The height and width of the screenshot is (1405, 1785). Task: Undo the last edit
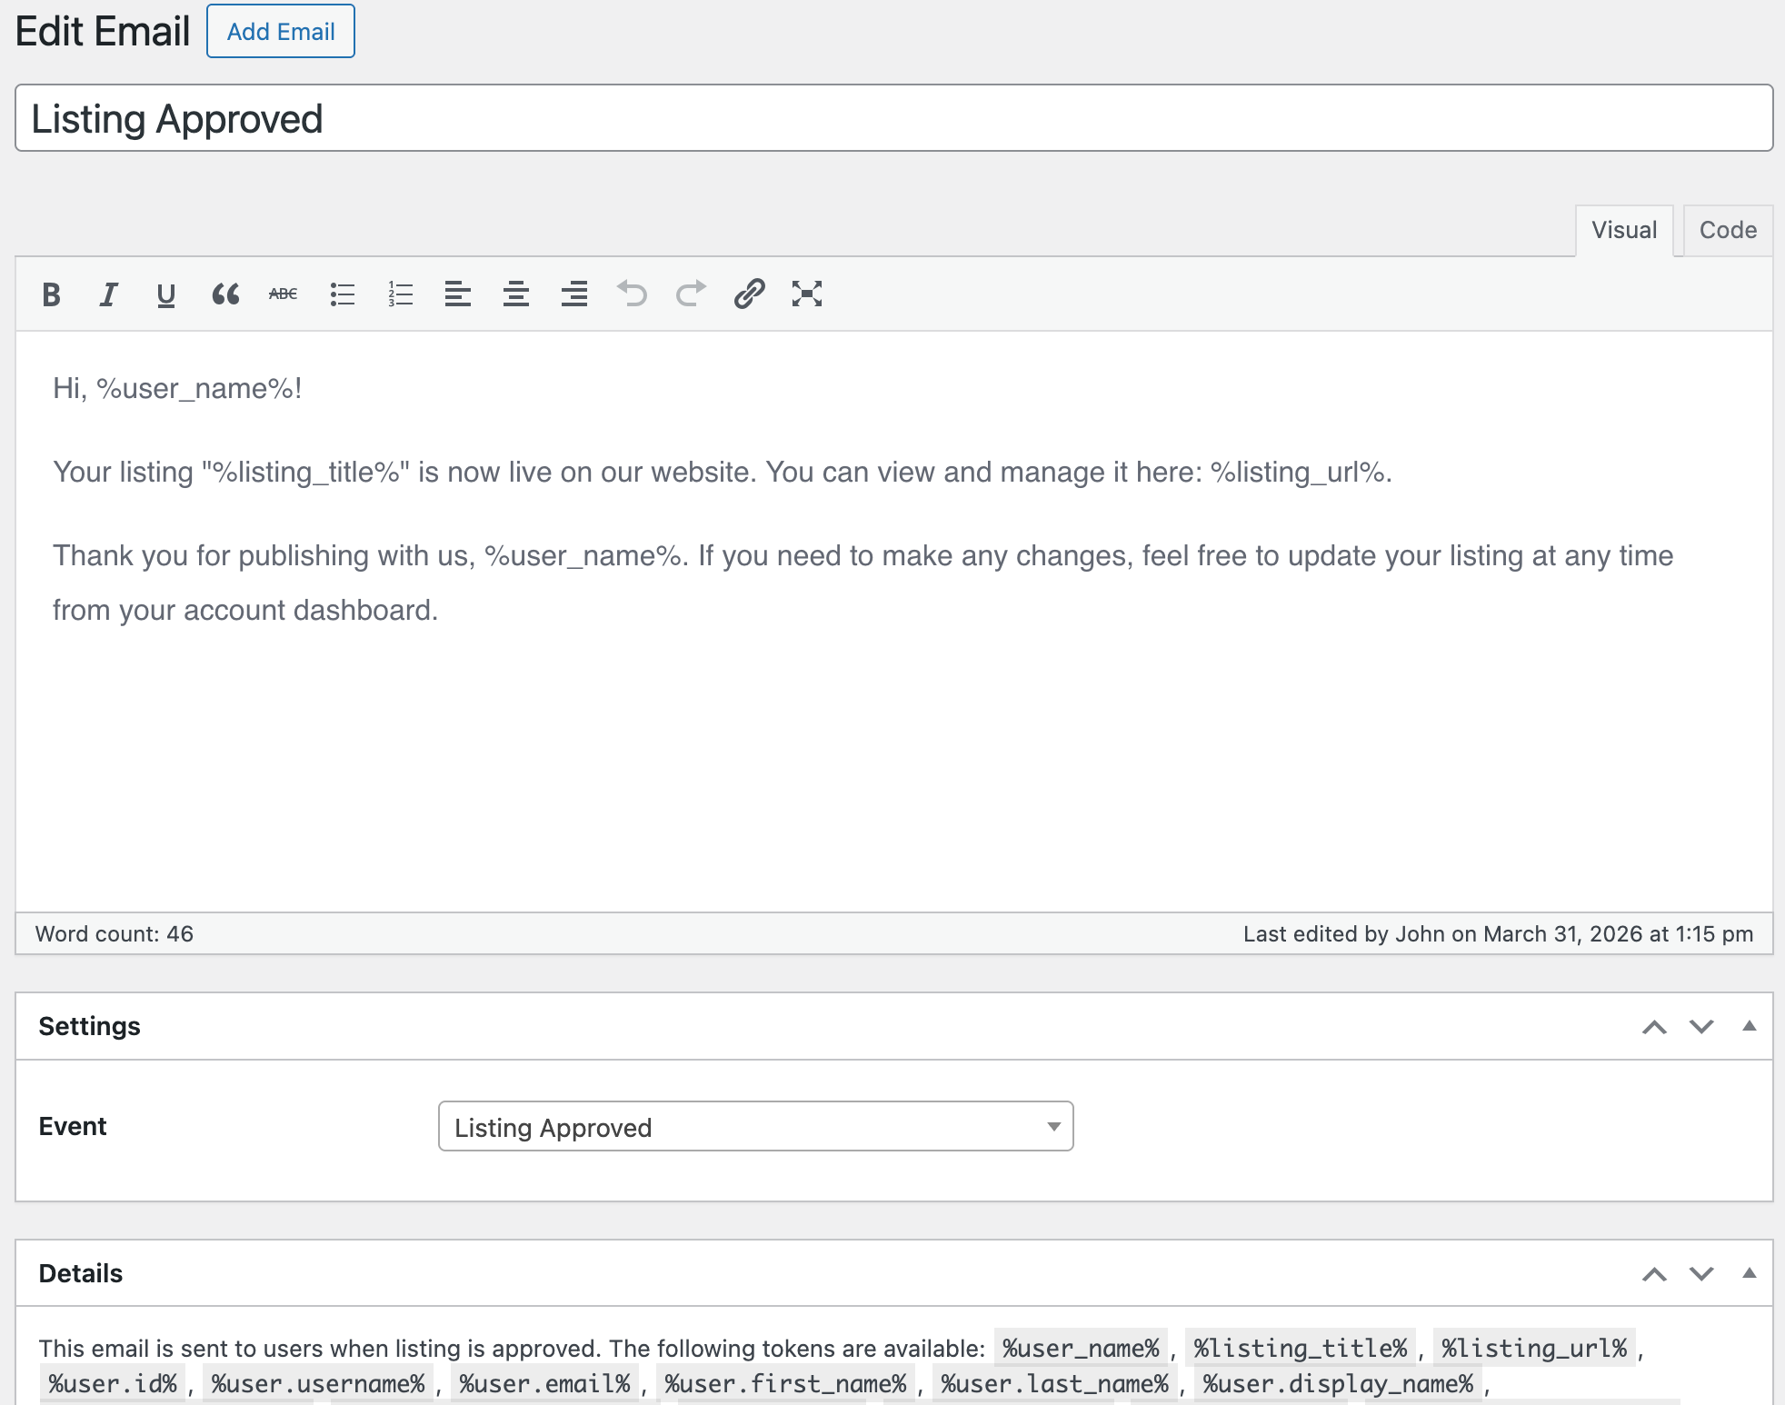[632, 294]
